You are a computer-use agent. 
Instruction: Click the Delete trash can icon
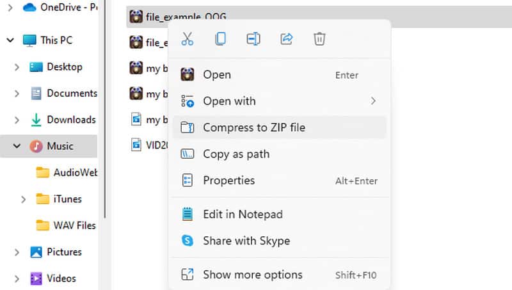pyautogui.click(x=319, y=39)
